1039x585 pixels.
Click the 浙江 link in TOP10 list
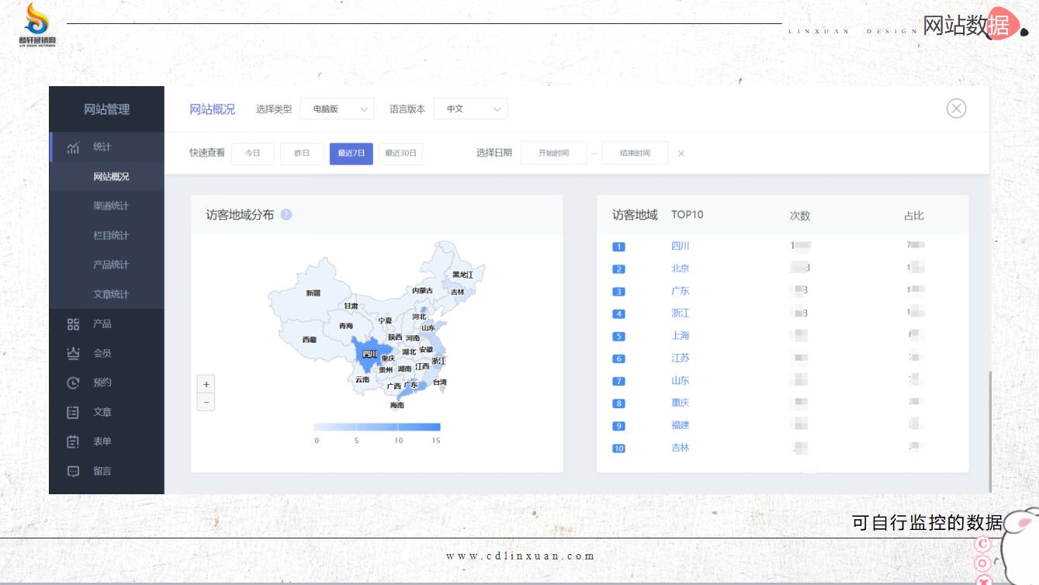(x=681, y=313)
